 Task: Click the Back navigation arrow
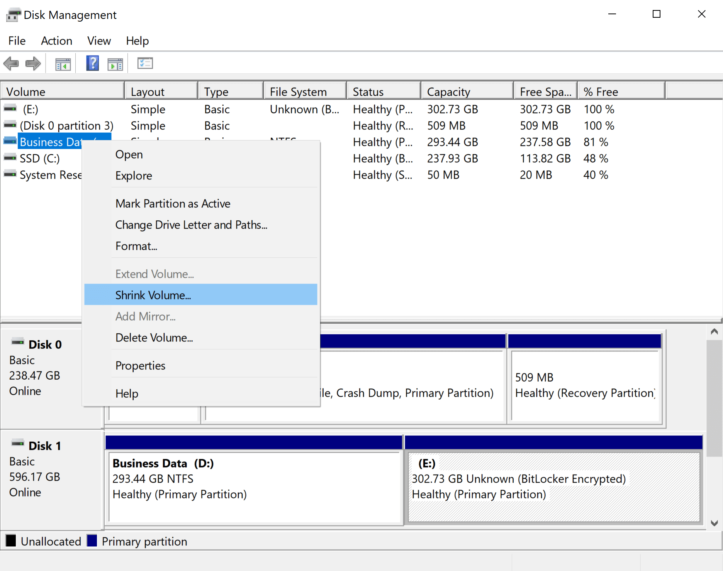[11, 63]
